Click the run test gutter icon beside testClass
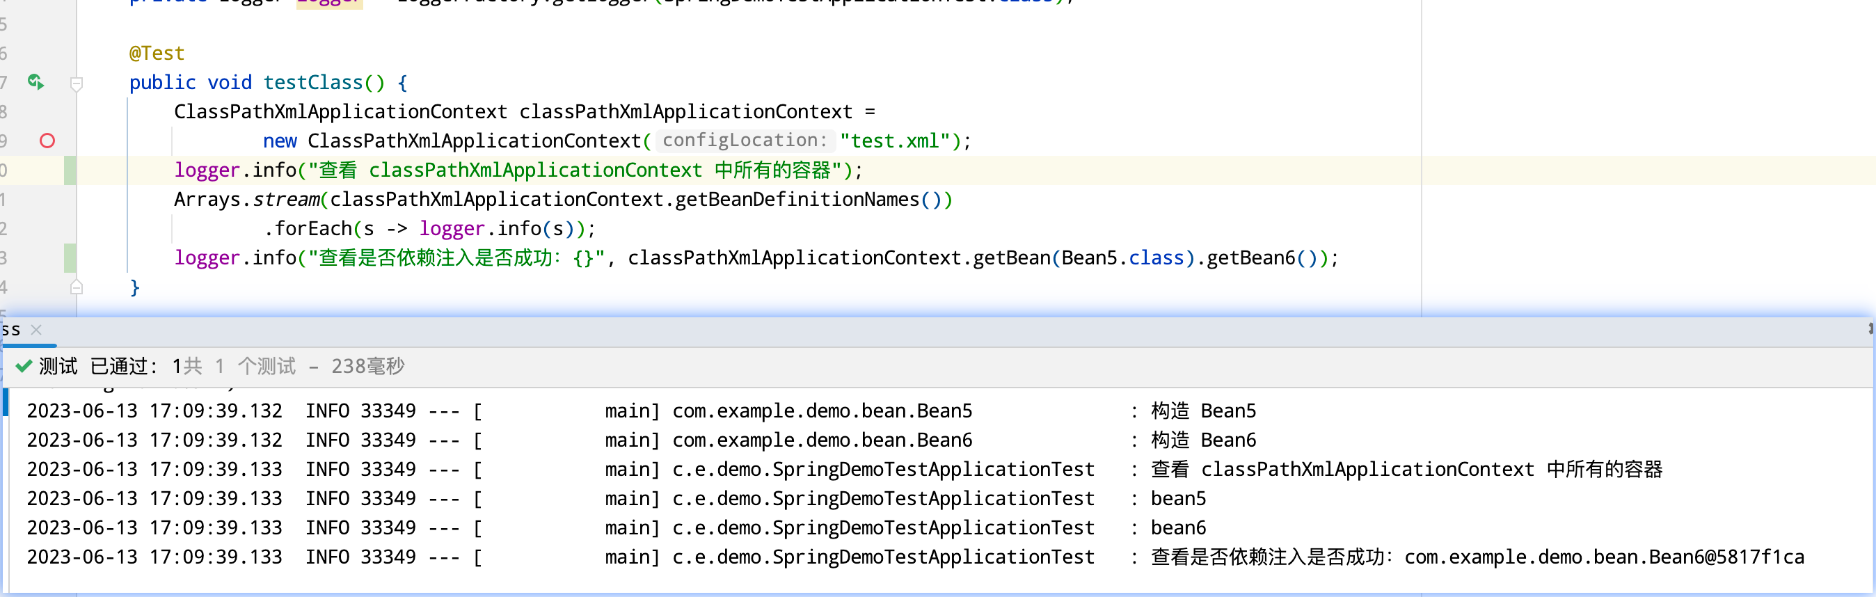The width and height of the screenshot is (1876, 597). pyautogui.click(x=35, y=82)
